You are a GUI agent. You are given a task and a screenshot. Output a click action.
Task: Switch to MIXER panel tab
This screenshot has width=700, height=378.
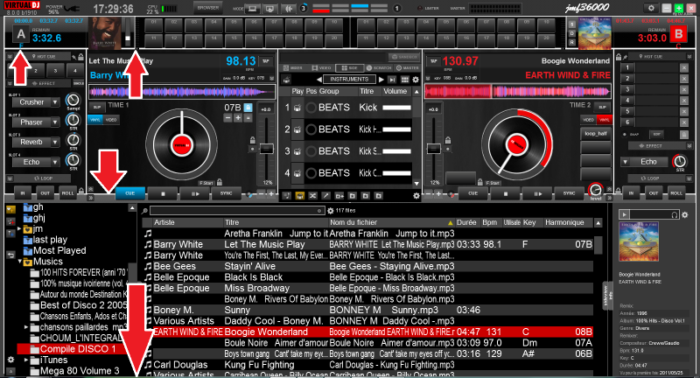click(x=293, y=68)
